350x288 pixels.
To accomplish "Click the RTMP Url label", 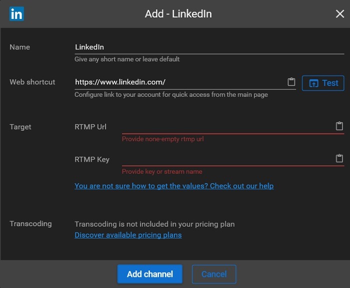I will (90, 127).
